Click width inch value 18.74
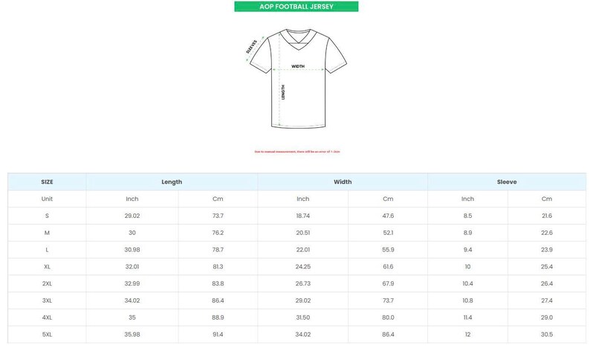 pyautogui.click(x=303, y=216)
